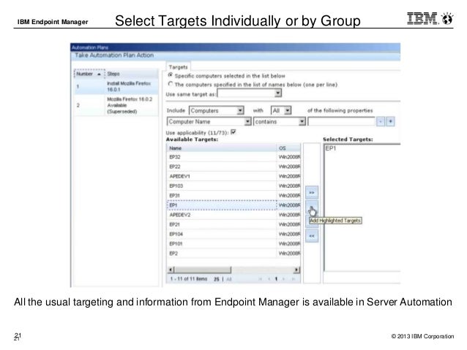The image size is (467, 350).
Task: Click EP1 entry in Selected Targets
Action: click(330, 148)
